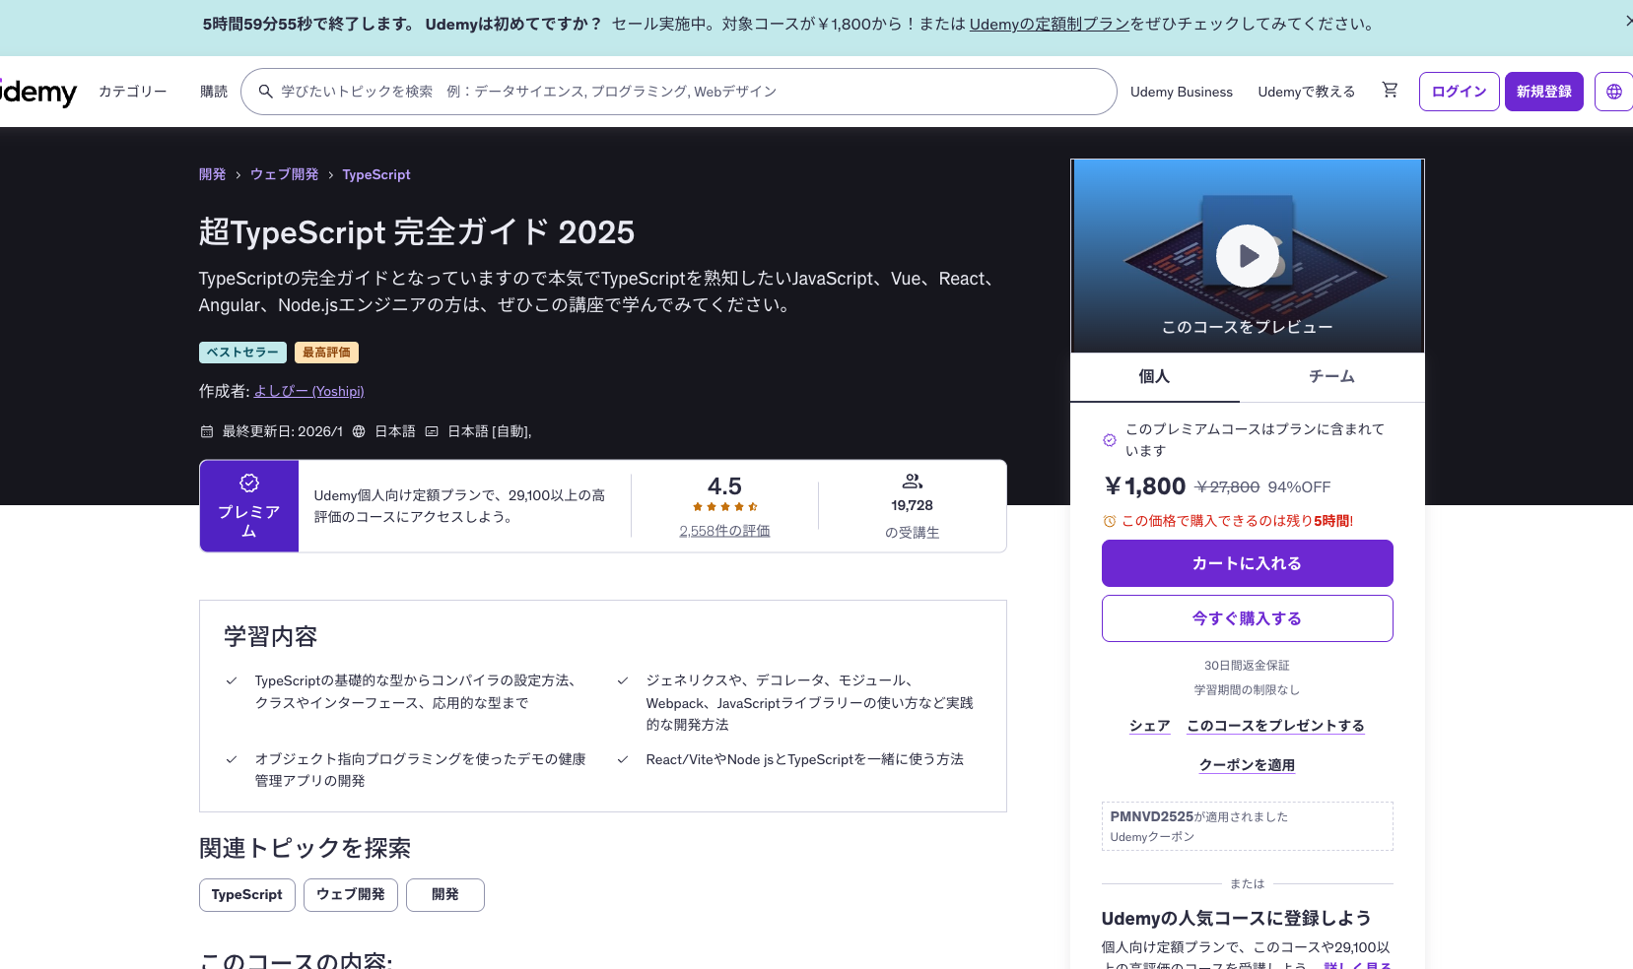Open the shopping cart
The height and width of the screenshot is (969, 1633).
(x=1390, y=90)
